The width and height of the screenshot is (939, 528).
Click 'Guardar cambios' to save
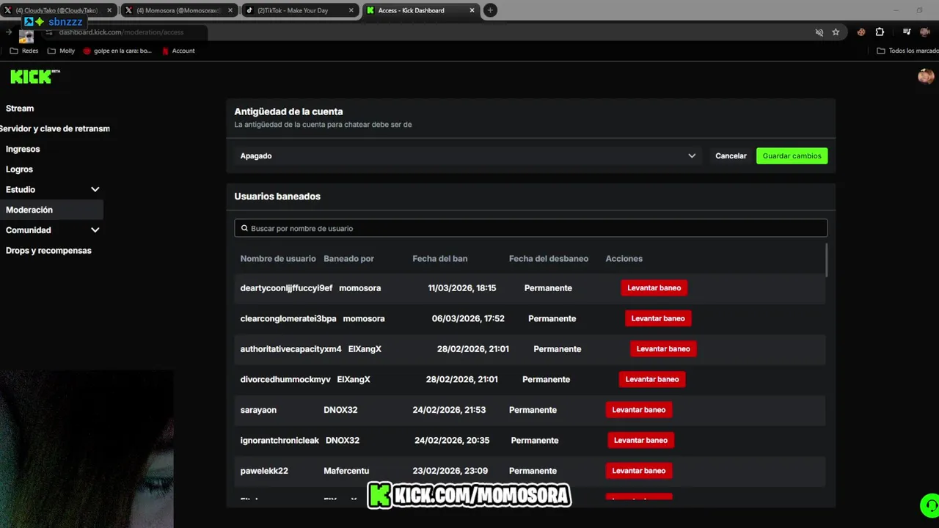point(792,155)
